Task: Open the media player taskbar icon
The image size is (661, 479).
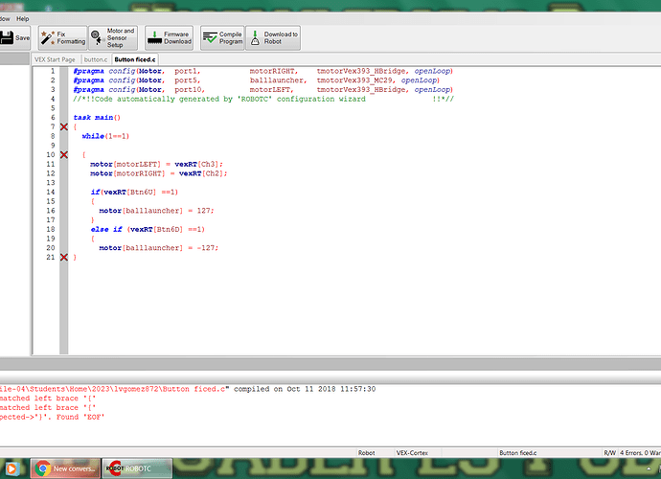Action: [x=11, y=468]
